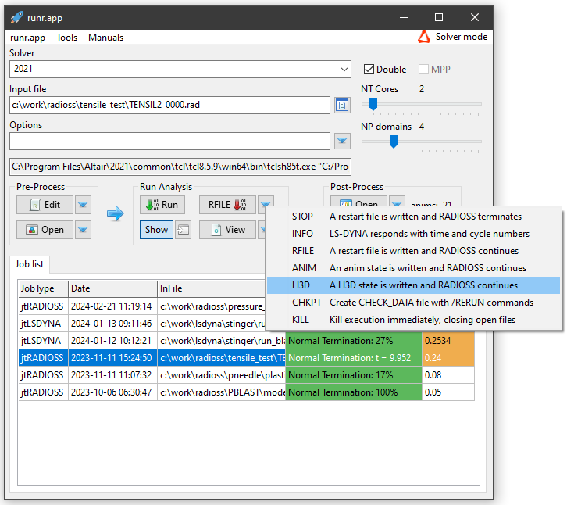The width and height of the screenshot is (567, 505).
Task: Open the Manuals menu
Action: coord(105,38)
